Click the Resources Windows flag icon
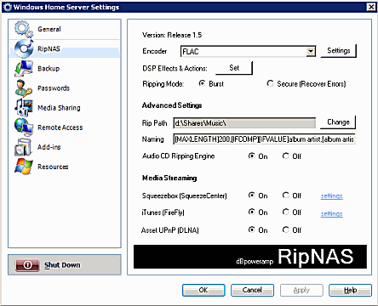The image size is (378, 306). 24,167
